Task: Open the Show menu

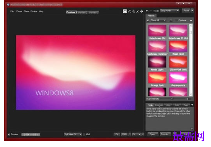Action: 27,11
